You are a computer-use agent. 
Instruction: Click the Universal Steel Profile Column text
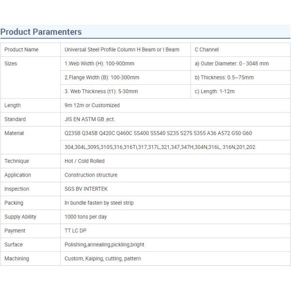[x=122, y=50]
